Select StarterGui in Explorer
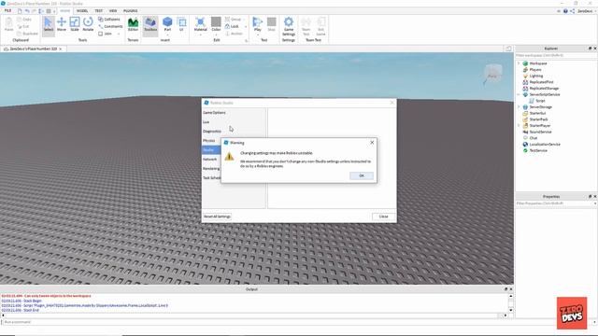Viewport: 598px width, 336px height. (x=537, y=113)
